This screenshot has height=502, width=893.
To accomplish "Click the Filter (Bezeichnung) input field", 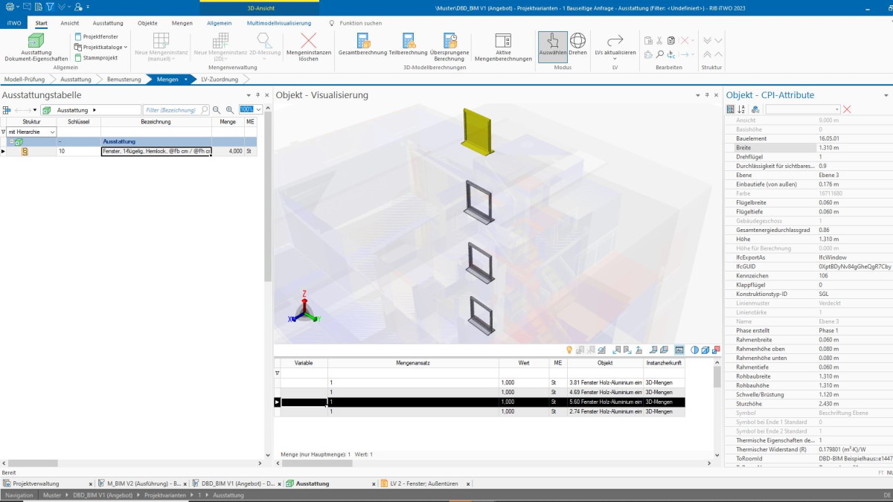I will (x=176, y=110).
